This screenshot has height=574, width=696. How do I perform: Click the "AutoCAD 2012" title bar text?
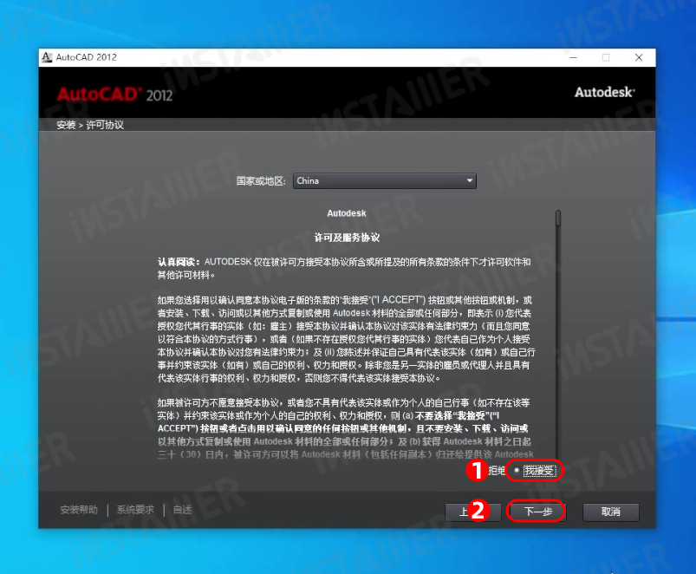pos(86,57)
